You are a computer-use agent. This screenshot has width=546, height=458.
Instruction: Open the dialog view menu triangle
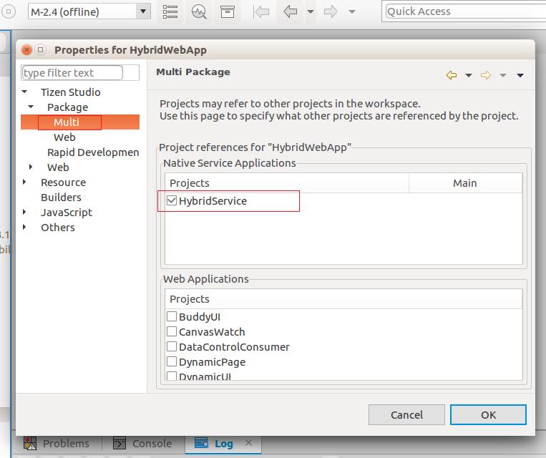coord(520,75)
